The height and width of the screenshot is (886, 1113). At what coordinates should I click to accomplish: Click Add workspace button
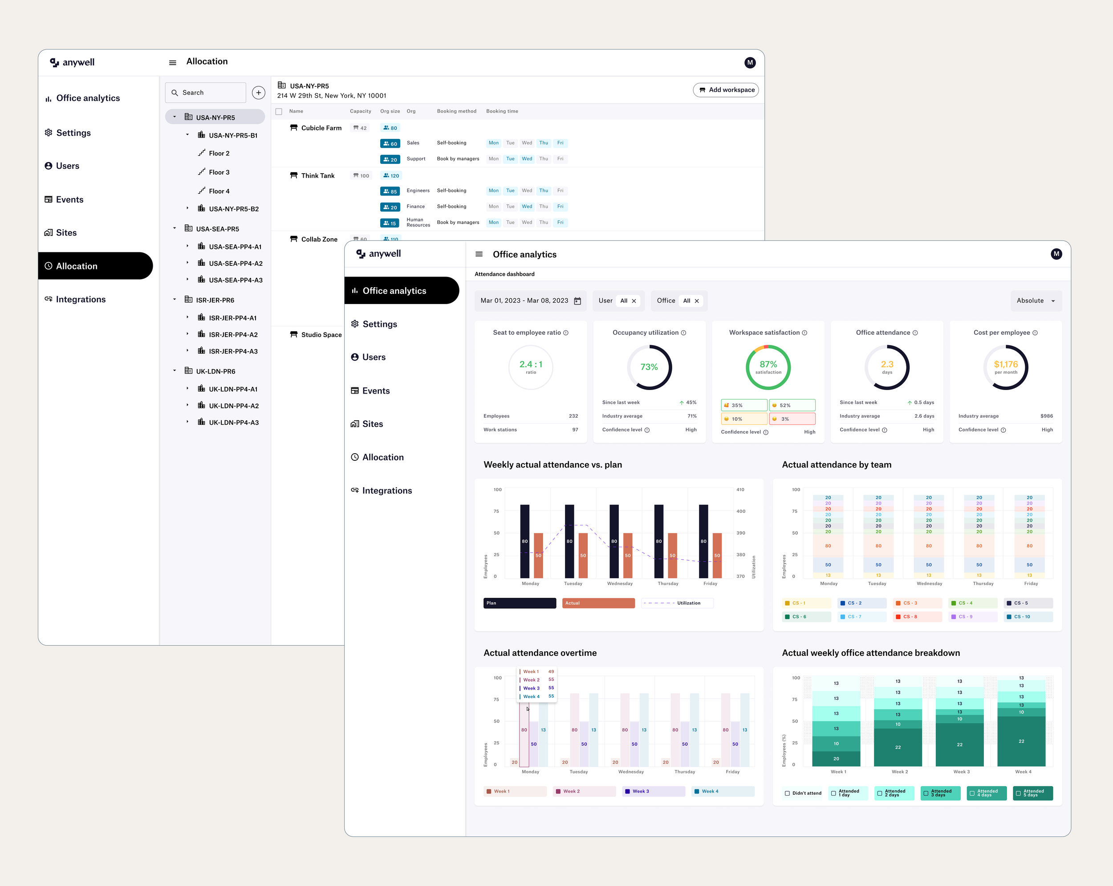click(x=725, y=90)
